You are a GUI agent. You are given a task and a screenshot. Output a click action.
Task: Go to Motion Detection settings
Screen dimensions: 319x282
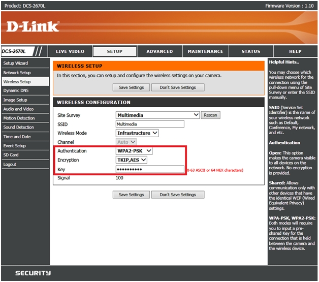[19, 118]
